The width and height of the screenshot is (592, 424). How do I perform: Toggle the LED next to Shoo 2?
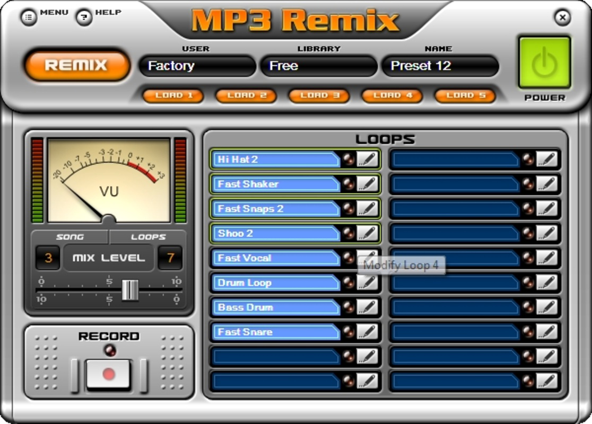coord(349,233)
